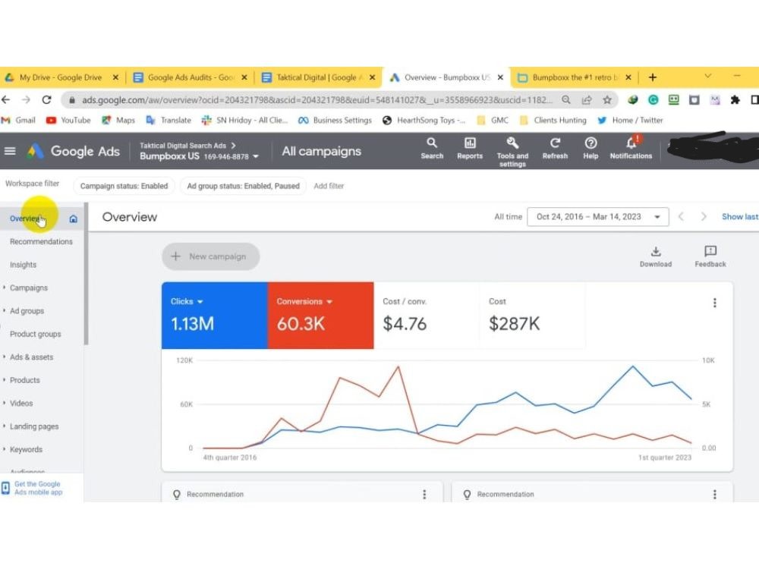
Task: Click the Google Ads logo
Action: point(73,151)
